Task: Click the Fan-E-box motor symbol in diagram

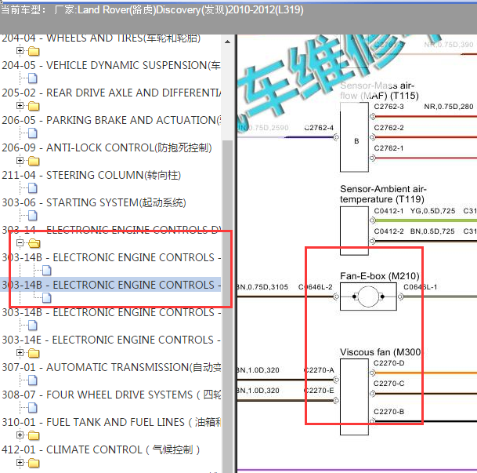Action: [x=368, y=297]
